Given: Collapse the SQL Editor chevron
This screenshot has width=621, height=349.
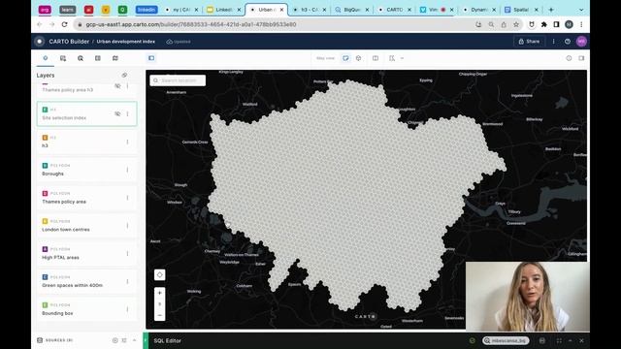Looking at the screenshot, I should tap(571, 340).
